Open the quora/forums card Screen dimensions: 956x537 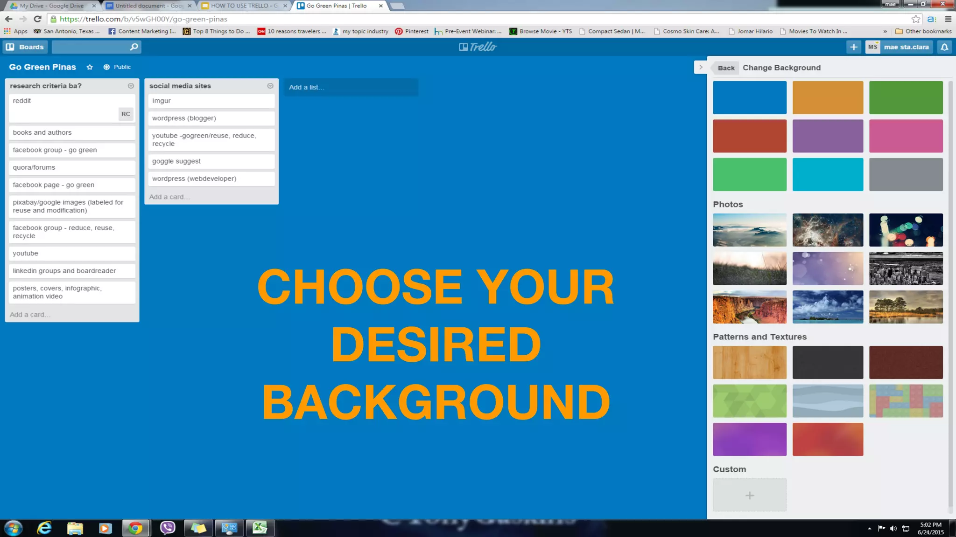(72, 167)
